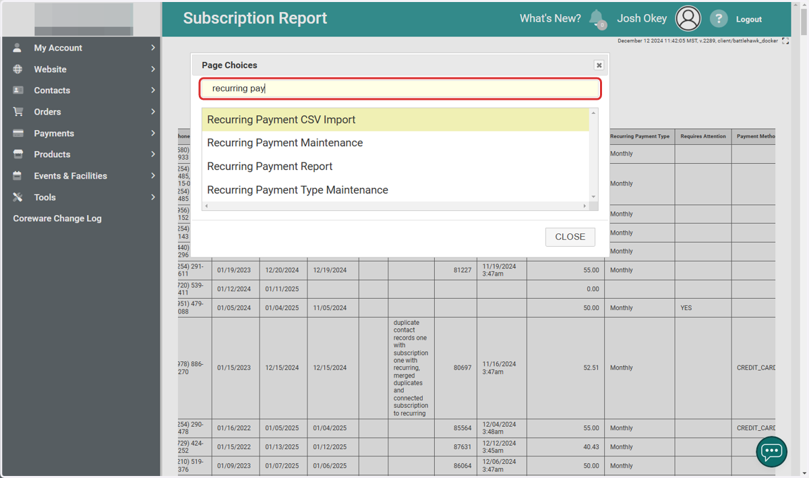809x478 pixels.
Task: Select Recurring Payment CSV Import
Action: tap(396, 120)
